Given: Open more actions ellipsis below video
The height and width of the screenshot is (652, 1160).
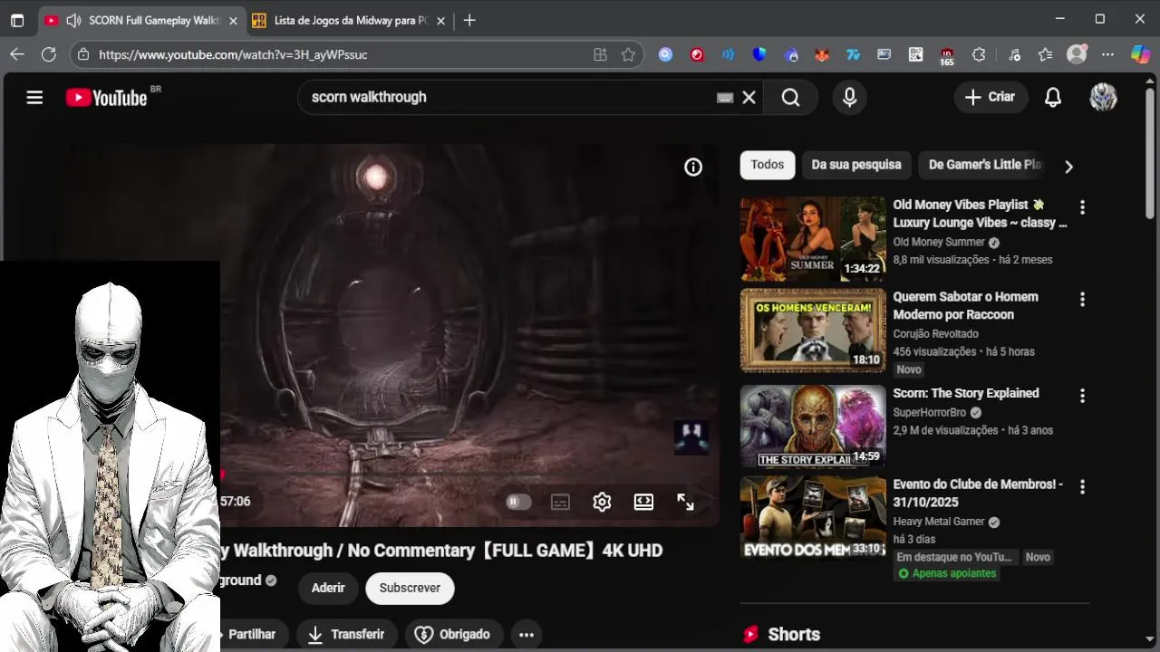Looking at the screenshot, I should pyautogui.click(x=527, y=635).
